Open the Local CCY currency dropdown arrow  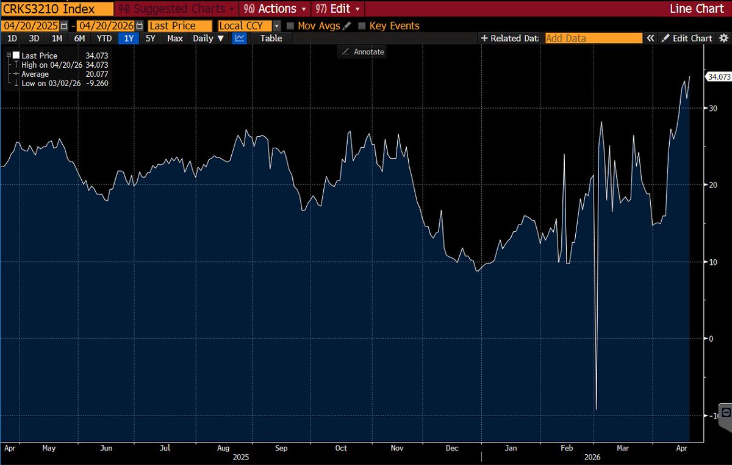click(276, 26)
